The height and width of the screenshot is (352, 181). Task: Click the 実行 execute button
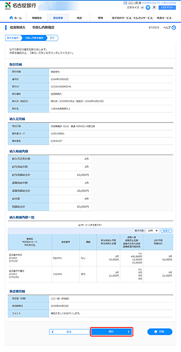112,332
